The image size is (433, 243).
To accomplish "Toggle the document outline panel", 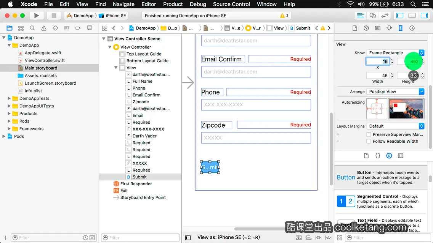I will point(188,238).
